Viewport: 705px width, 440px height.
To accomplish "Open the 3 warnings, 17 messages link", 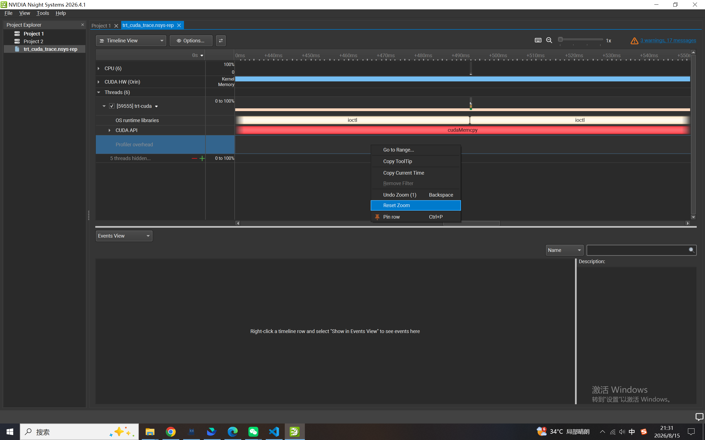I will 668,40.
